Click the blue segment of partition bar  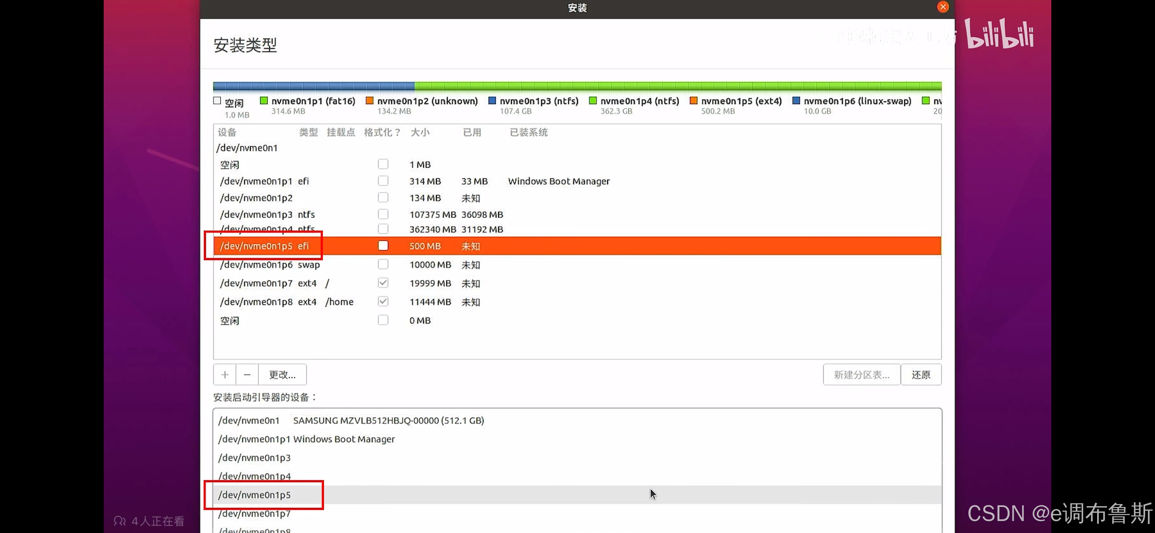pos(314,86)
